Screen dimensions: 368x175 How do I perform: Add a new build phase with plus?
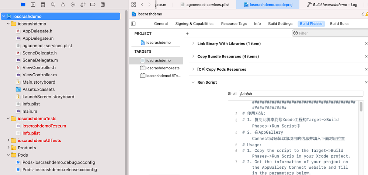(187, 34)
